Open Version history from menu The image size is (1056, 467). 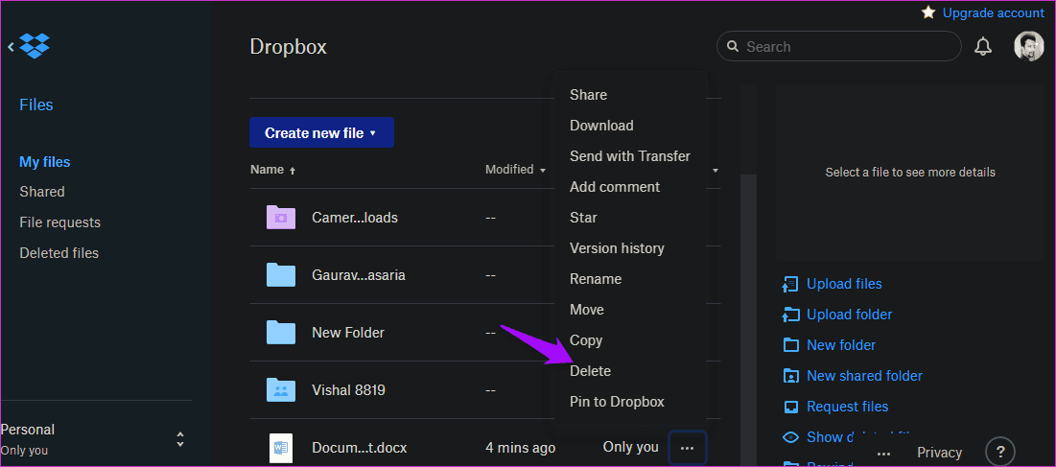617,248
